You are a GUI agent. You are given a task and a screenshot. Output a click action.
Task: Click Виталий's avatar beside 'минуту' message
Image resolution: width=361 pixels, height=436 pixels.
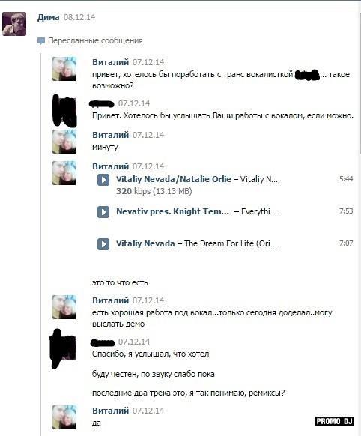click(64, 142)
